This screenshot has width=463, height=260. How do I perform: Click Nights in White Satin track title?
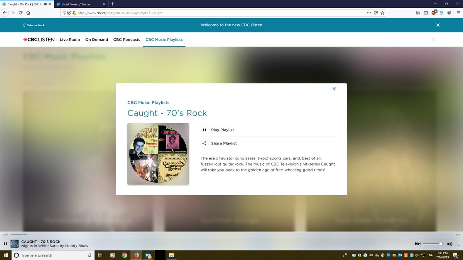click(54, 246)
